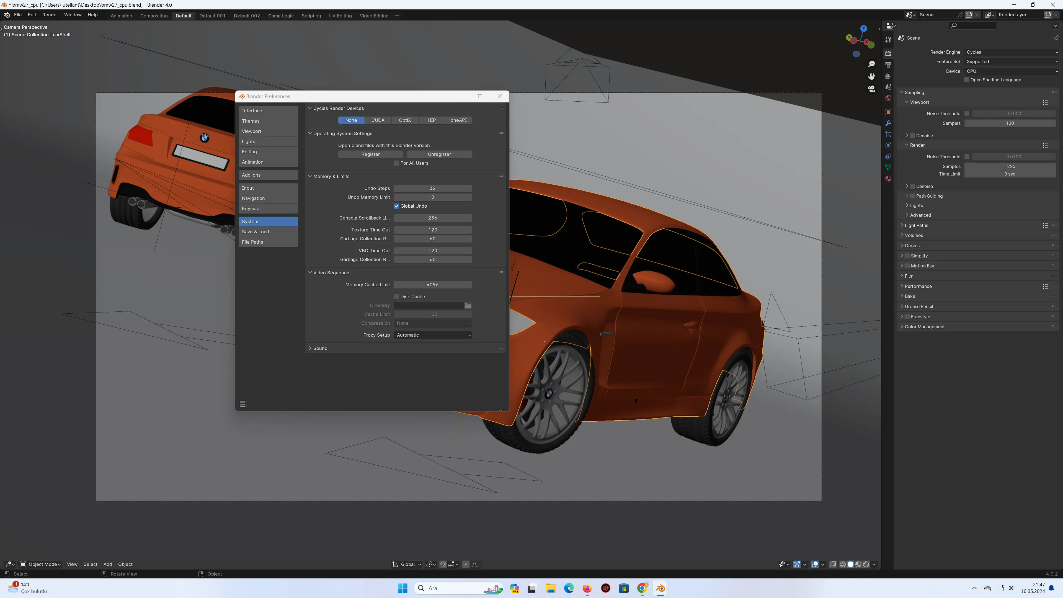Image resolution: width=1063 pixels, height=598 pixels.
Task: Click the Register button
Action: (x=371, y=154)
